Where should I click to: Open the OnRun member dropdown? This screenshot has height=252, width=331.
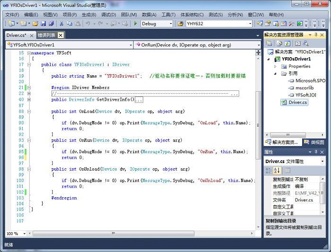[x=259, y=45]
